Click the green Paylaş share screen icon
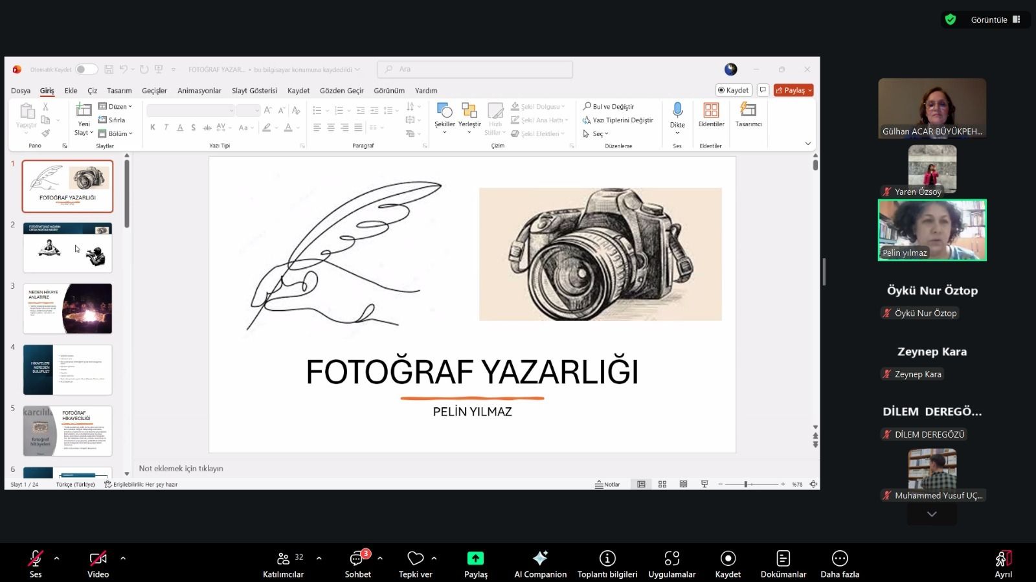This screenshot has width=1036, height=582. (475, 558)
